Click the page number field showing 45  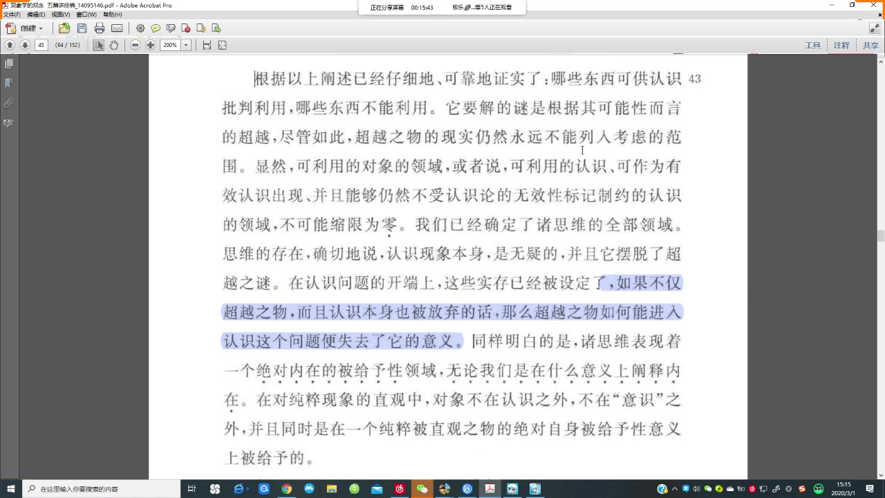click(41, 45)
